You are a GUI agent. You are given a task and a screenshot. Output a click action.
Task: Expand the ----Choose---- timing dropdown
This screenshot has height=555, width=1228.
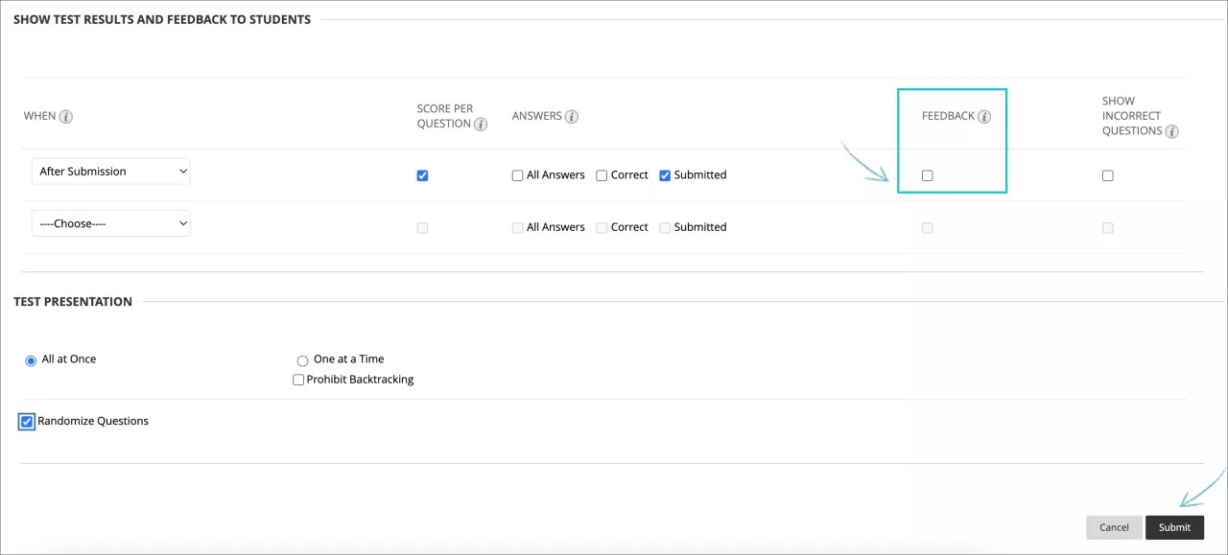pos(110,223)
